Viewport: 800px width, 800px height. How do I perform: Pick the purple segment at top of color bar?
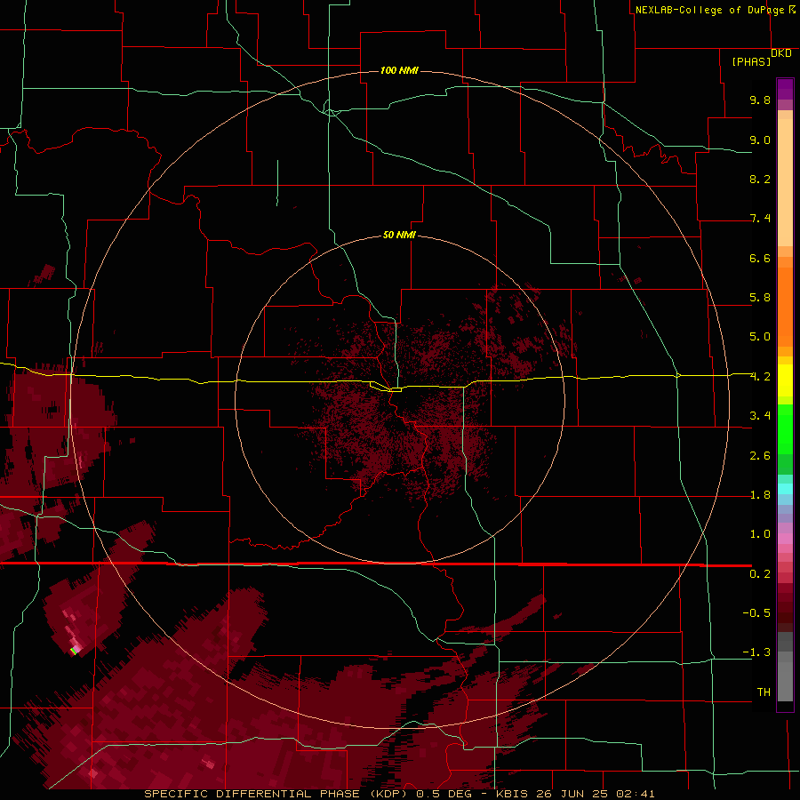coord(785,89)
